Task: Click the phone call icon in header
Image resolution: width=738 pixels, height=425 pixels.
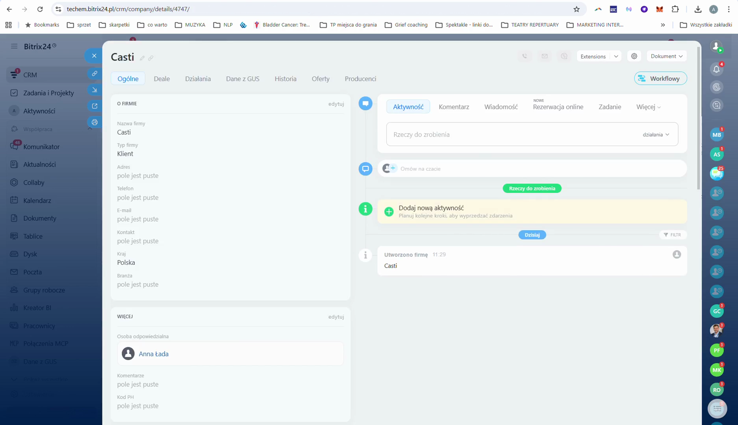Action: point(525,56)
